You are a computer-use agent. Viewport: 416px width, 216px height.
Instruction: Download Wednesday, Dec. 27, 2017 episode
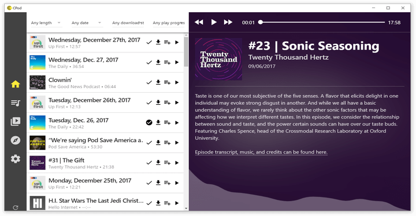click(158, 62)
